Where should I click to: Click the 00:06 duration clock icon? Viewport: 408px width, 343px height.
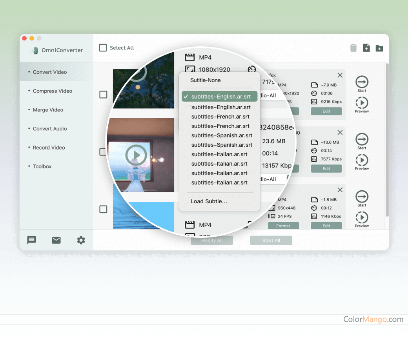314,93
